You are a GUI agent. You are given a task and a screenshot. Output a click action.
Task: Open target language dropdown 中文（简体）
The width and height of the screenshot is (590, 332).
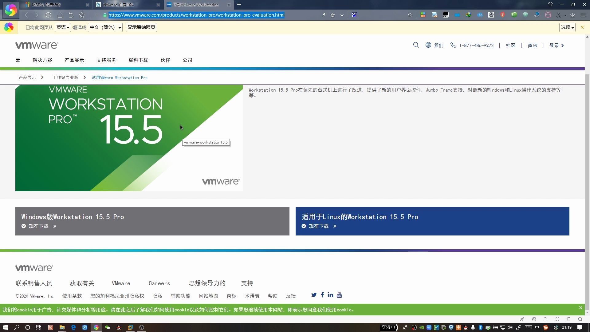(x=105, y=27)
